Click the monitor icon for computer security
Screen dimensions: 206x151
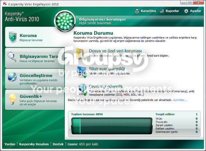(x=82, y=72)
